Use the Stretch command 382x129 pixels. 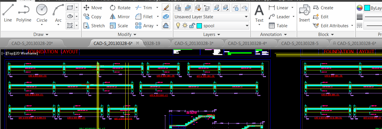(94, 26)
